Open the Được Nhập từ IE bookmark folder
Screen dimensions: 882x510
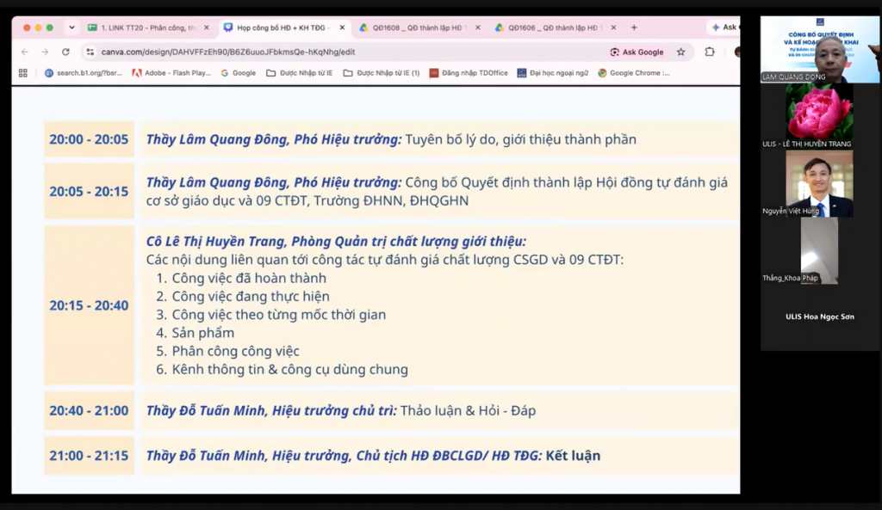pyautogui.click(x=299, y=73)
